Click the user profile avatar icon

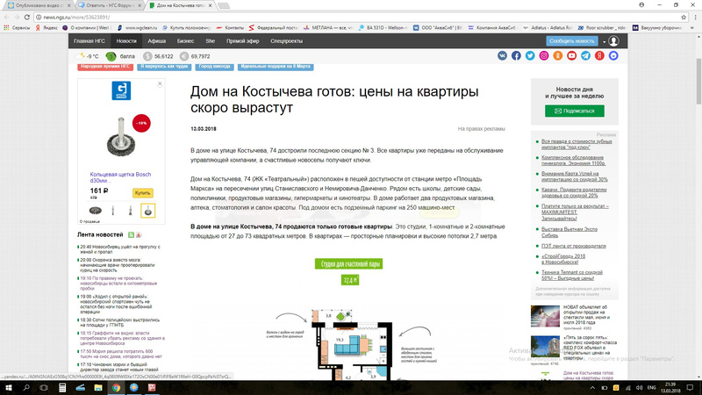click(613, 41)
